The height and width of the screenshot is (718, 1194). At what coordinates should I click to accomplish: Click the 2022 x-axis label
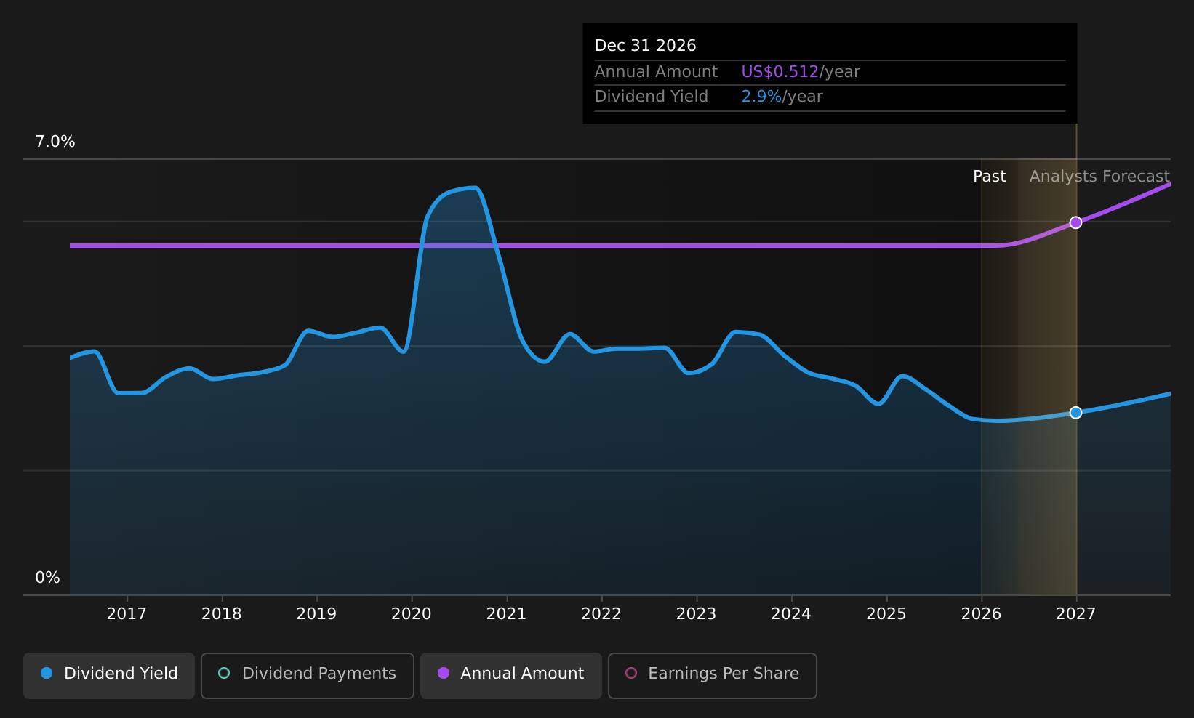(x=601, y=614)
